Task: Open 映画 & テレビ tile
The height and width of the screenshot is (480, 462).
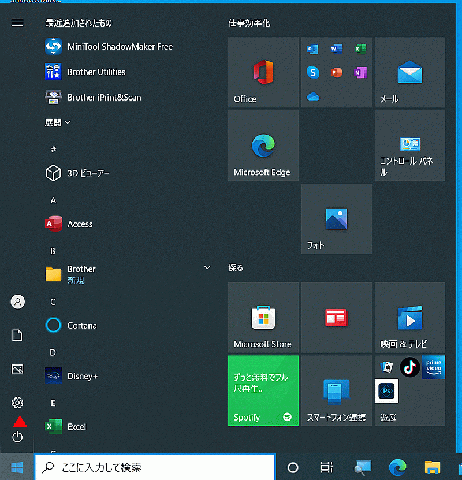Action: click(409, 318)
